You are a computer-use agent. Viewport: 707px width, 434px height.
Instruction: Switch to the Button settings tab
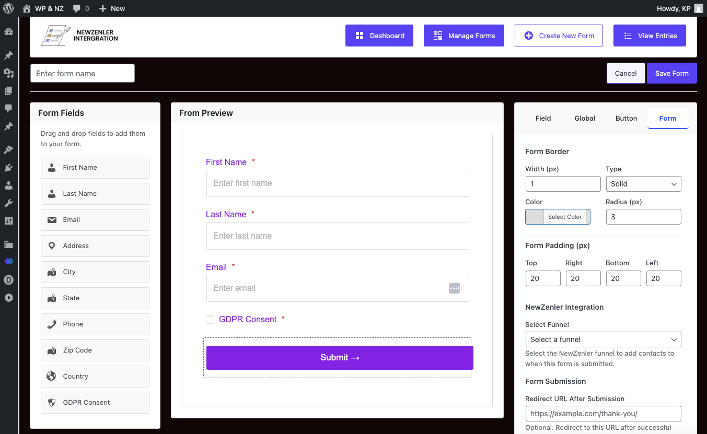(626, 119)
